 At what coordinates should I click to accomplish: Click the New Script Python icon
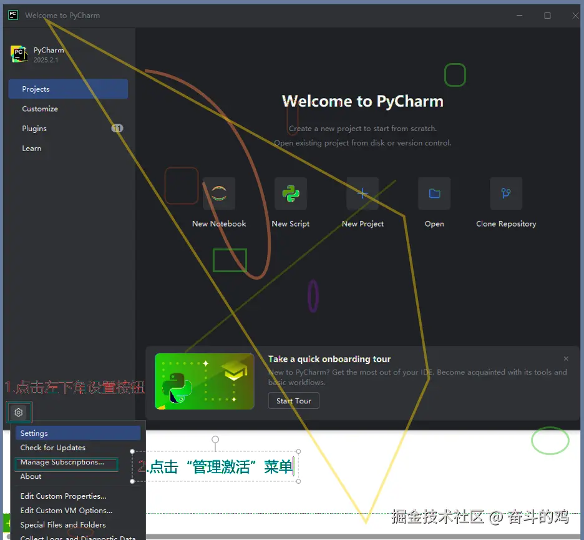point(291,194)
